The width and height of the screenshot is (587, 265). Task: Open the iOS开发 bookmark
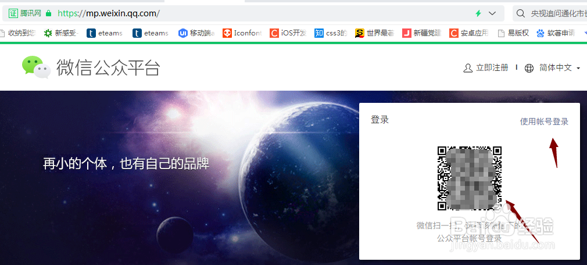[288, 33]
